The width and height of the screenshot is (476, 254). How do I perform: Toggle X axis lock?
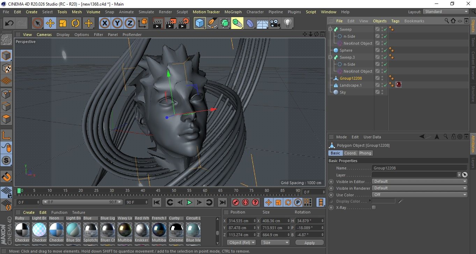point(105,23)
